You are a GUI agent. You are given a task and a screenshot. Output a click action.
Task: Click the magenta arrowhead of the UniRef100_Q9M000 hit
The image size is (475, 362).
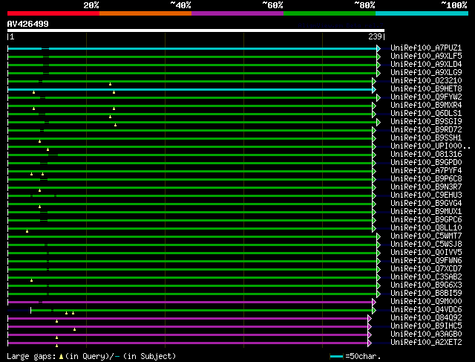tap(374, 302)
